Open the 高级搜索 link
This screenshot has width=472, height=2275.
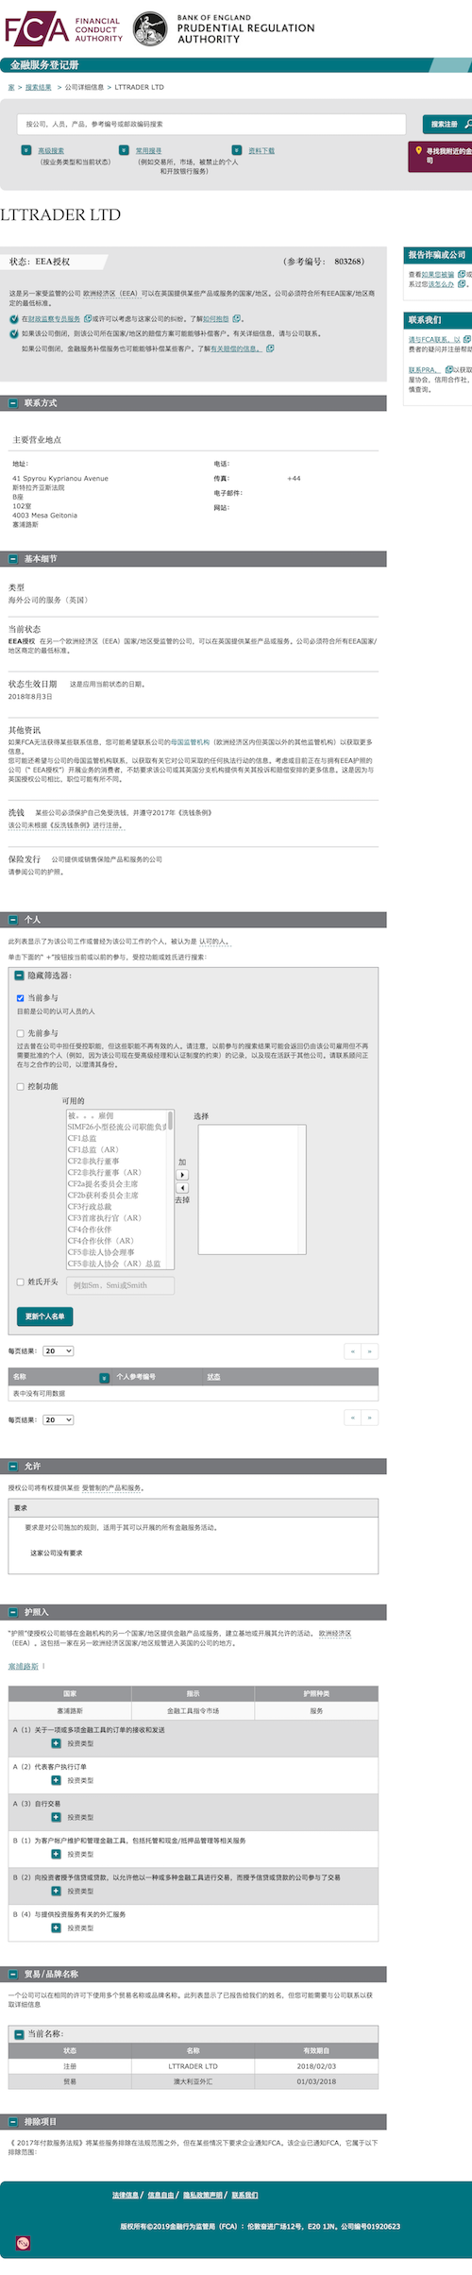click(51, 150)
